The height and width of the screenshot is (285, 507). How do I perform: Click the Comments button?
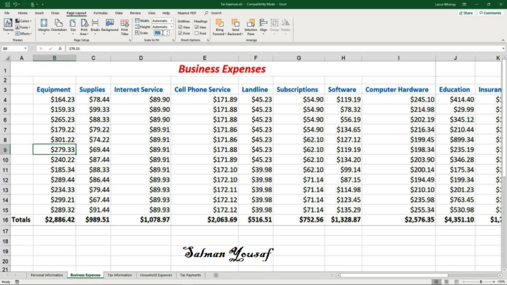pyautogui.click(x=490, y=13)
